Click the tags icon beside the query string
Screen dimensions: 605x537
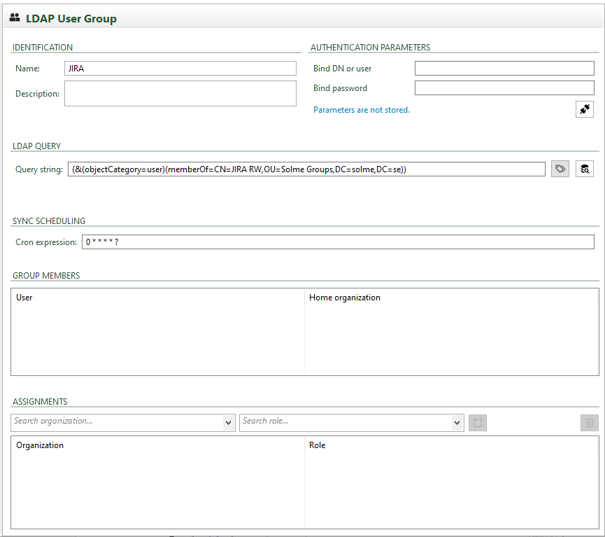click(x=560, y=169)
